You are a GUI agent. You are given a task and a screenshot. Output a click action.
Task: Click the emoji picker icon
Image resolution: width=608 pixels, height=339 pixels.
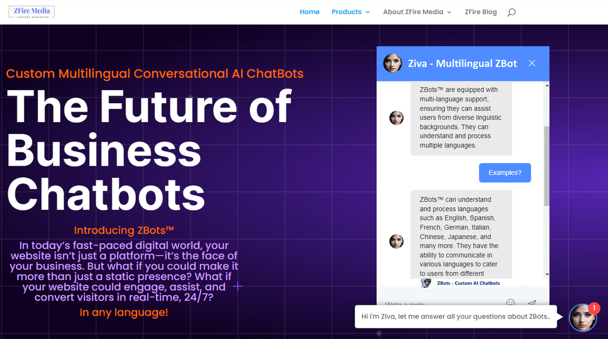pyautogui.click(x=511, y=302)
